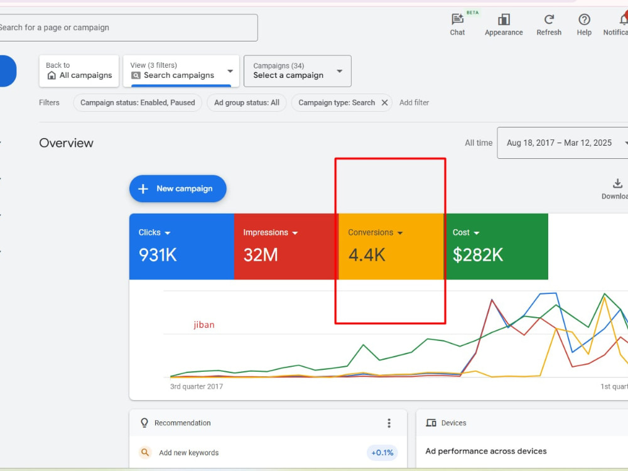Click the plus icon in New campaign
628x471 pixels.
tap(143, 188)
